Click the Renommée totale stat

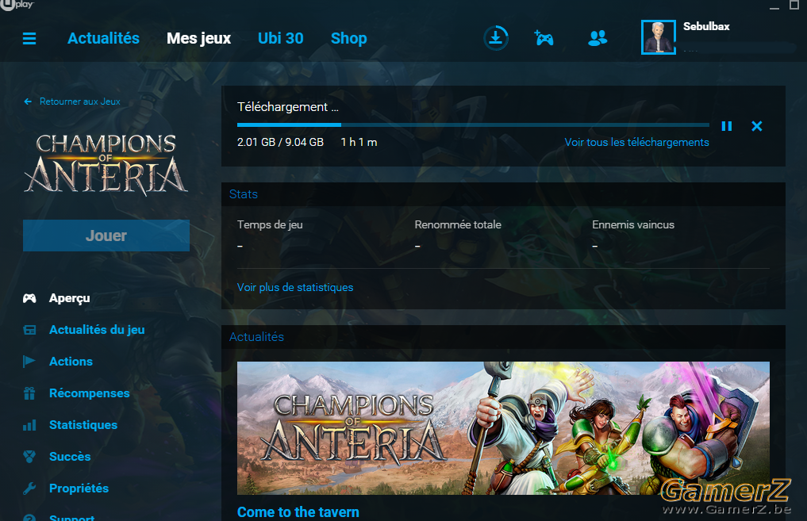pyautogui.click(x=458, y=224)
